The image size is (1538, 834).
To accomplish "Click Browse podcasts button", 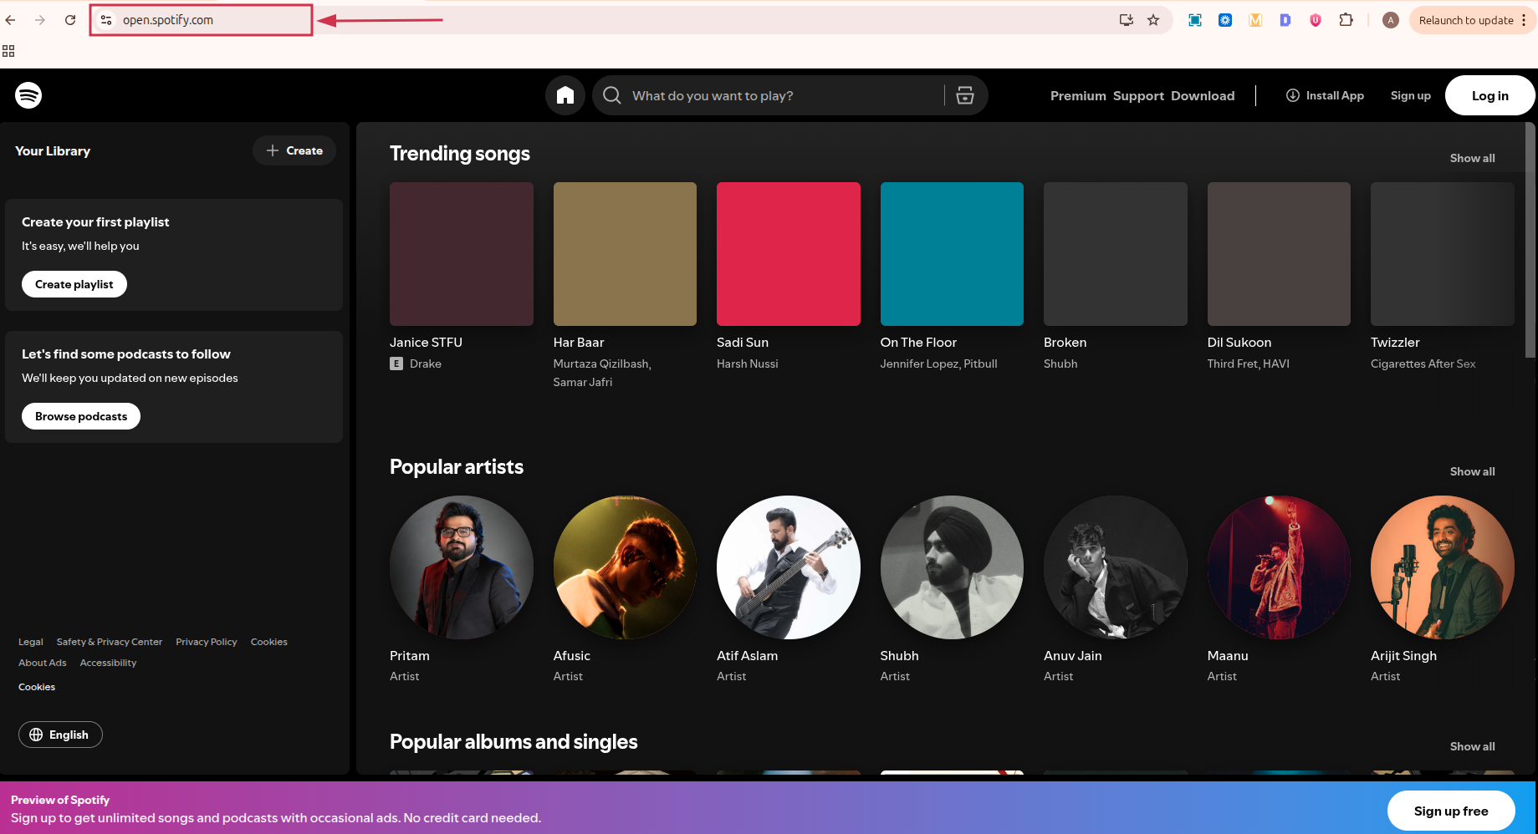I will click(x=81, y=416).
